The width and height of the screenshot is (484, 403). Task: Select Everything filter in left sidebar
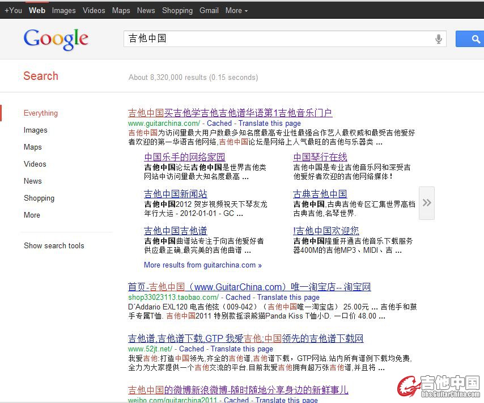pyautogui.click(x=41, y=113)
